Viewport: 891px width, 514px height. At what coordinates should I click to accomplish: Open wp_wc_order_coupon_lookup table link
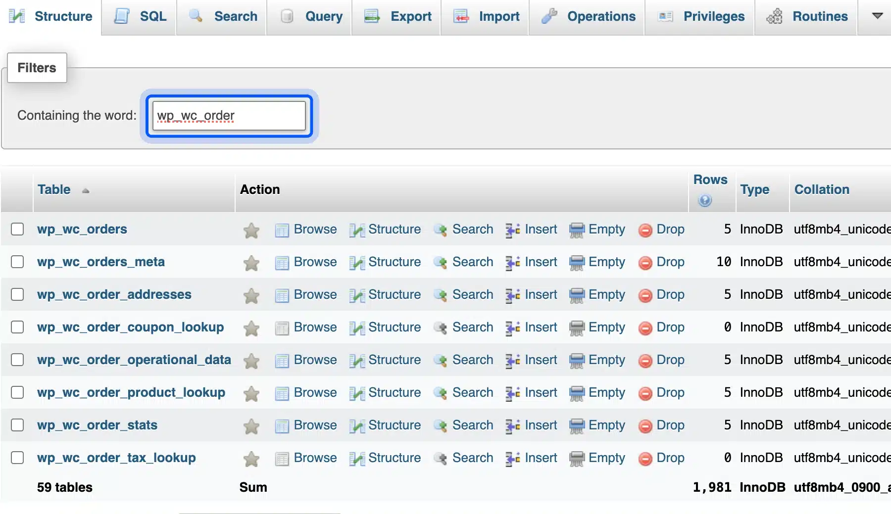[x=131, y=327]
